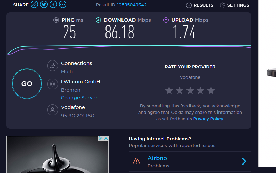Open the RESULTS tab
276x173 pixels.
coord(200,5)
